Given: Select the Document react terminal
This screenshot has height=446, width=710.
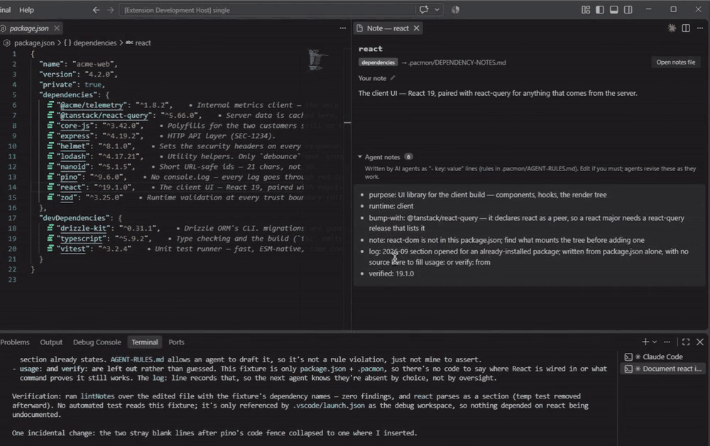Looking at the screenshot, I should point(664,369).
